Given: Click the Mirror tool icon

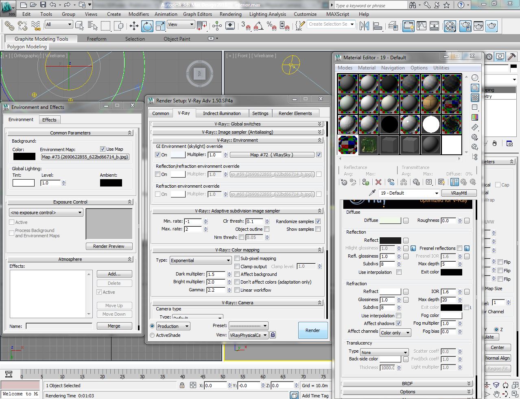Looking at the screenshot, I should coord(364,26).
